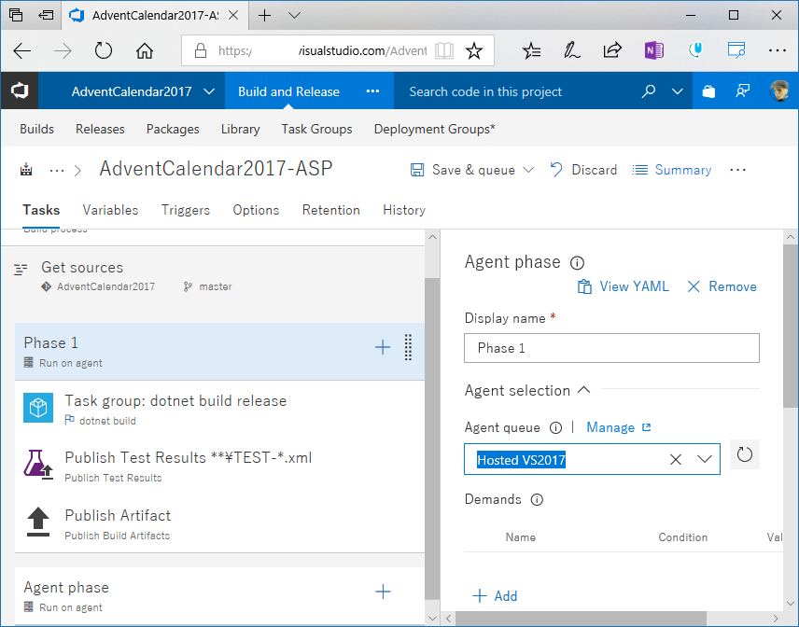This screenshot has height=627, width=799.
Task: Add a task to Phase 1
Action: [x=383, y=347]
